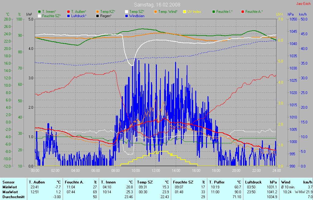Click the red Jarz Erich author label
313x200 pixels.
[304, 4]
